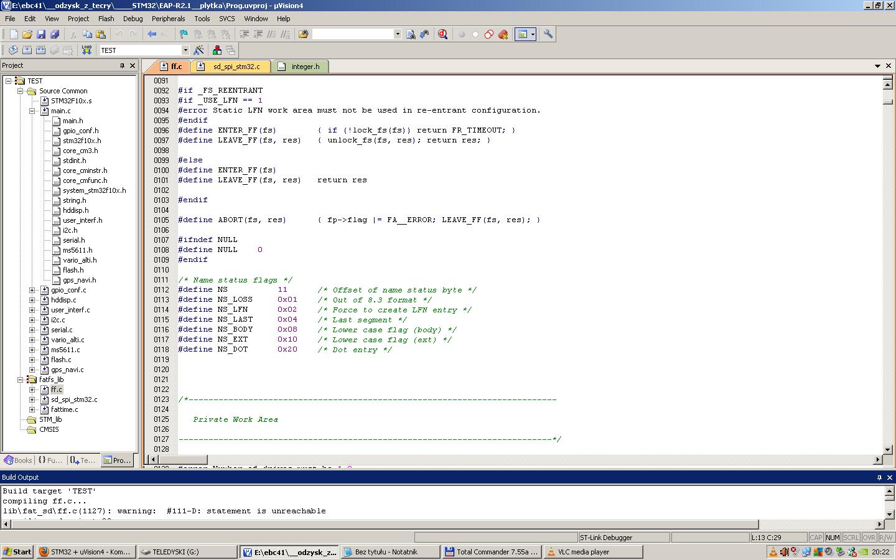This screenshot has height=560, width=896.
Task: Expand serial.c node
Action: click(32, 330)
